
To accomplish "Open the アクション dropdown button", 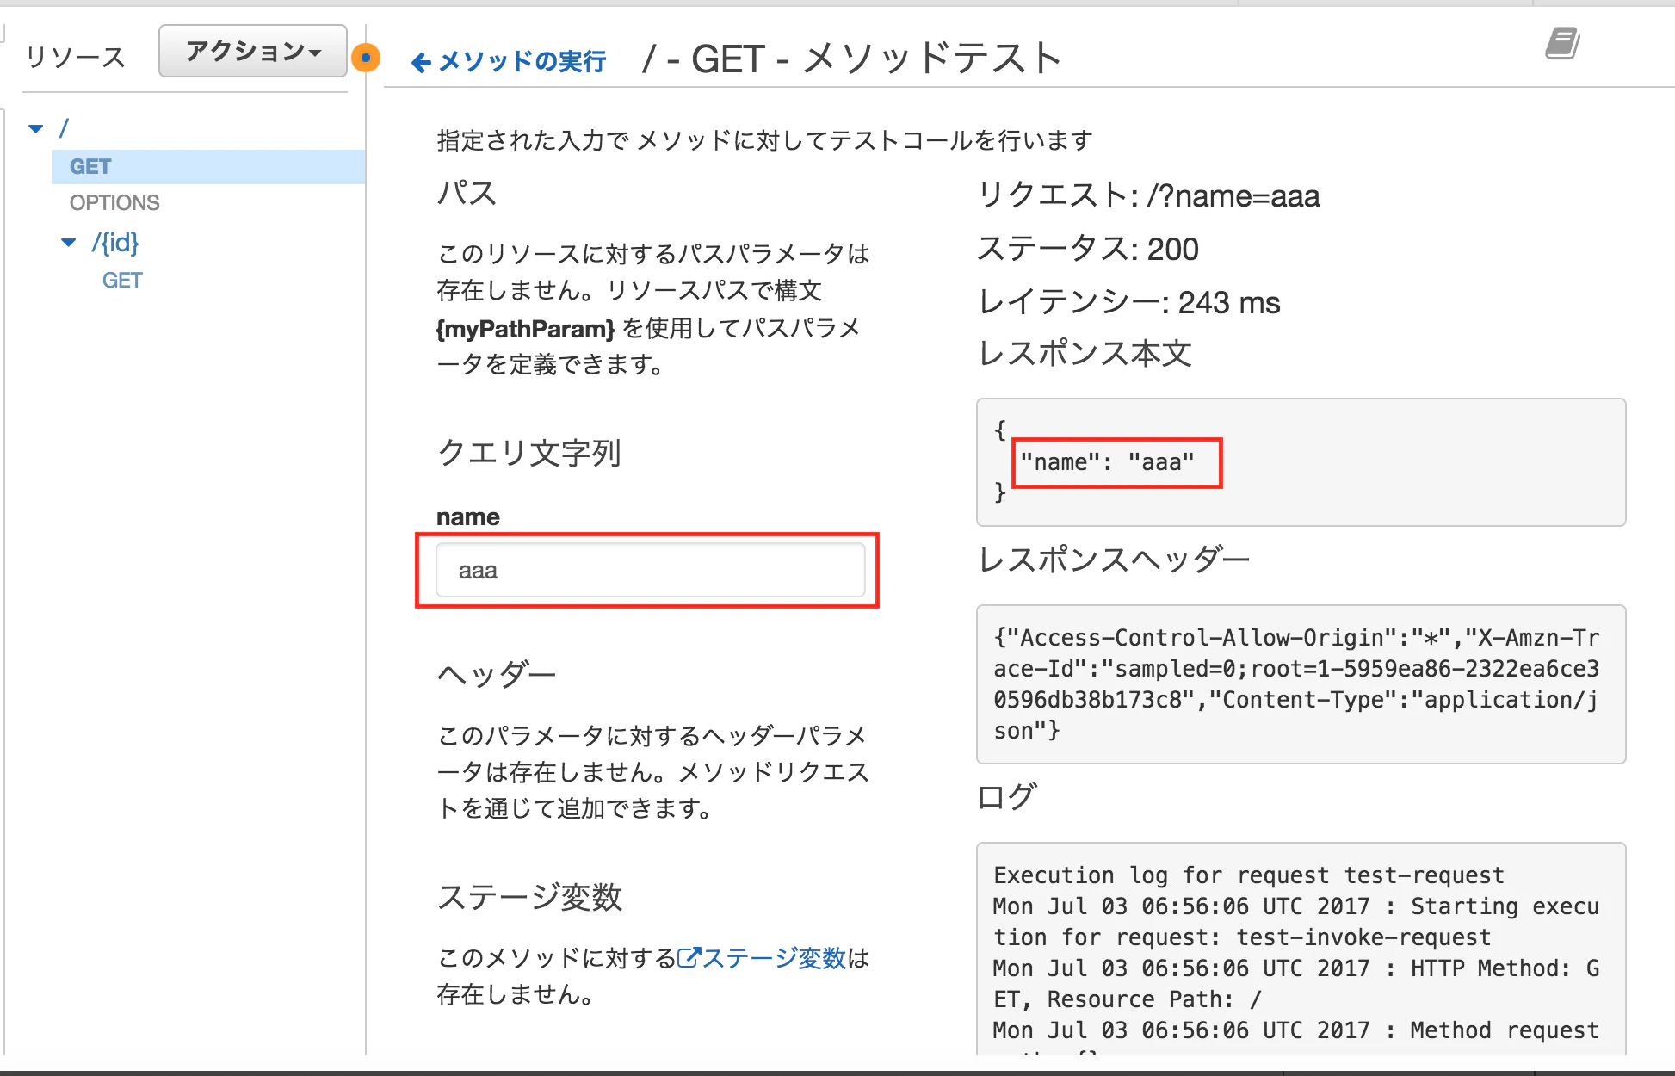I will click(x=253, y=52).
